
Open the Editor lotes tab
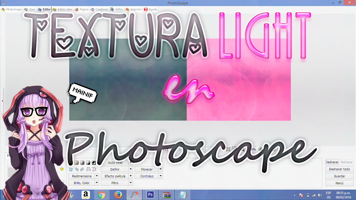[63, 9]
